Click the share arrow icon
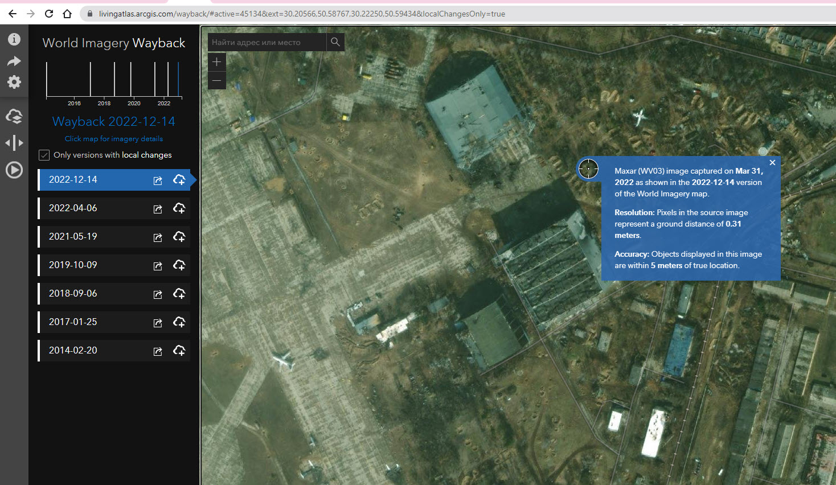Image resolution: width=836 pixels, height=485 pixels. [14, 61]
